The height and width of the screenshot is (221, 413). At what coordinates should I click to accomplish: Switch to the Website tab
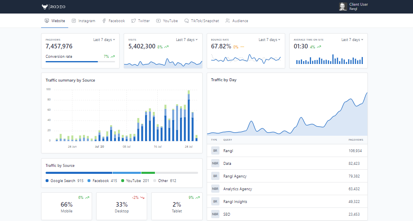55,21
